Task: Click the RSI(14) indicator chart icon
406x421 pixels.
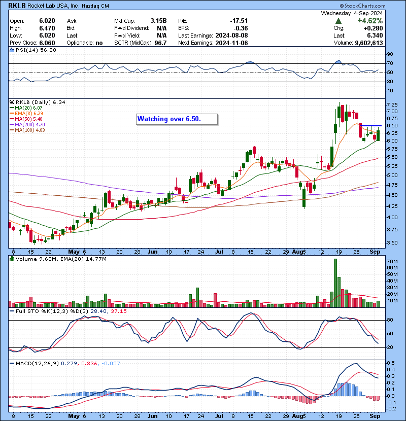Action: [x=12, y=50]
